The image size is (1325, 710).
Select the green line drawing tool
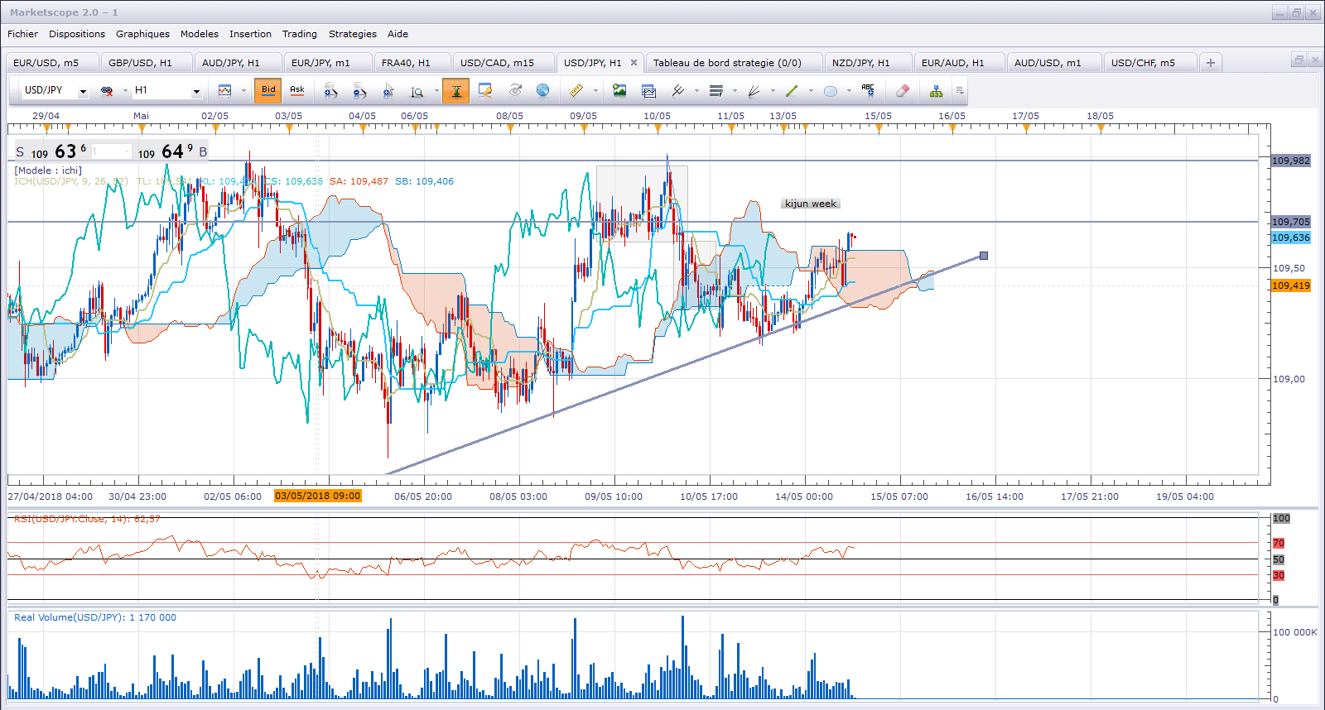[792, 91]
